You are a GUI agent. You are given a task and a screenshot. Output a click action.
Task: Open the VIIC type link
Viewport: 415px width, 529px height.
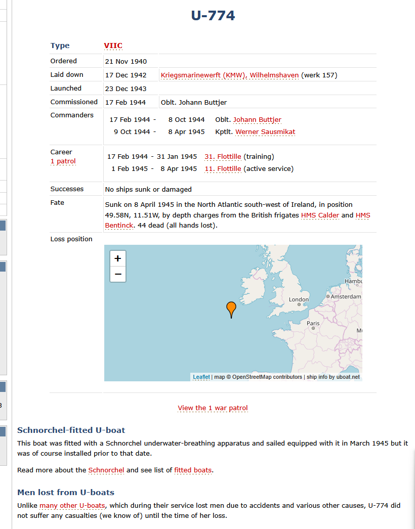coord(113,46)
